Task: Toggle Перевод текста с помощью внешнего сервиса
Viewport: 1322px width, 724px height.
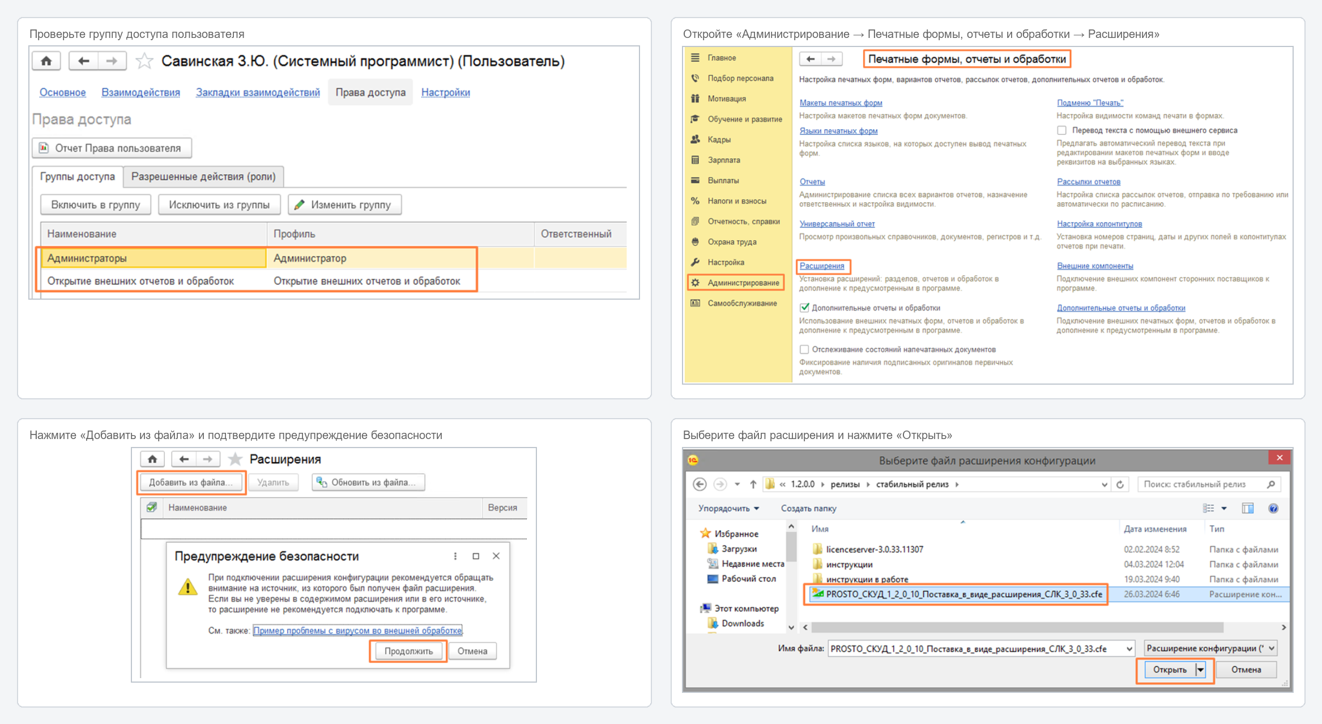Action: pos(1061,131)
